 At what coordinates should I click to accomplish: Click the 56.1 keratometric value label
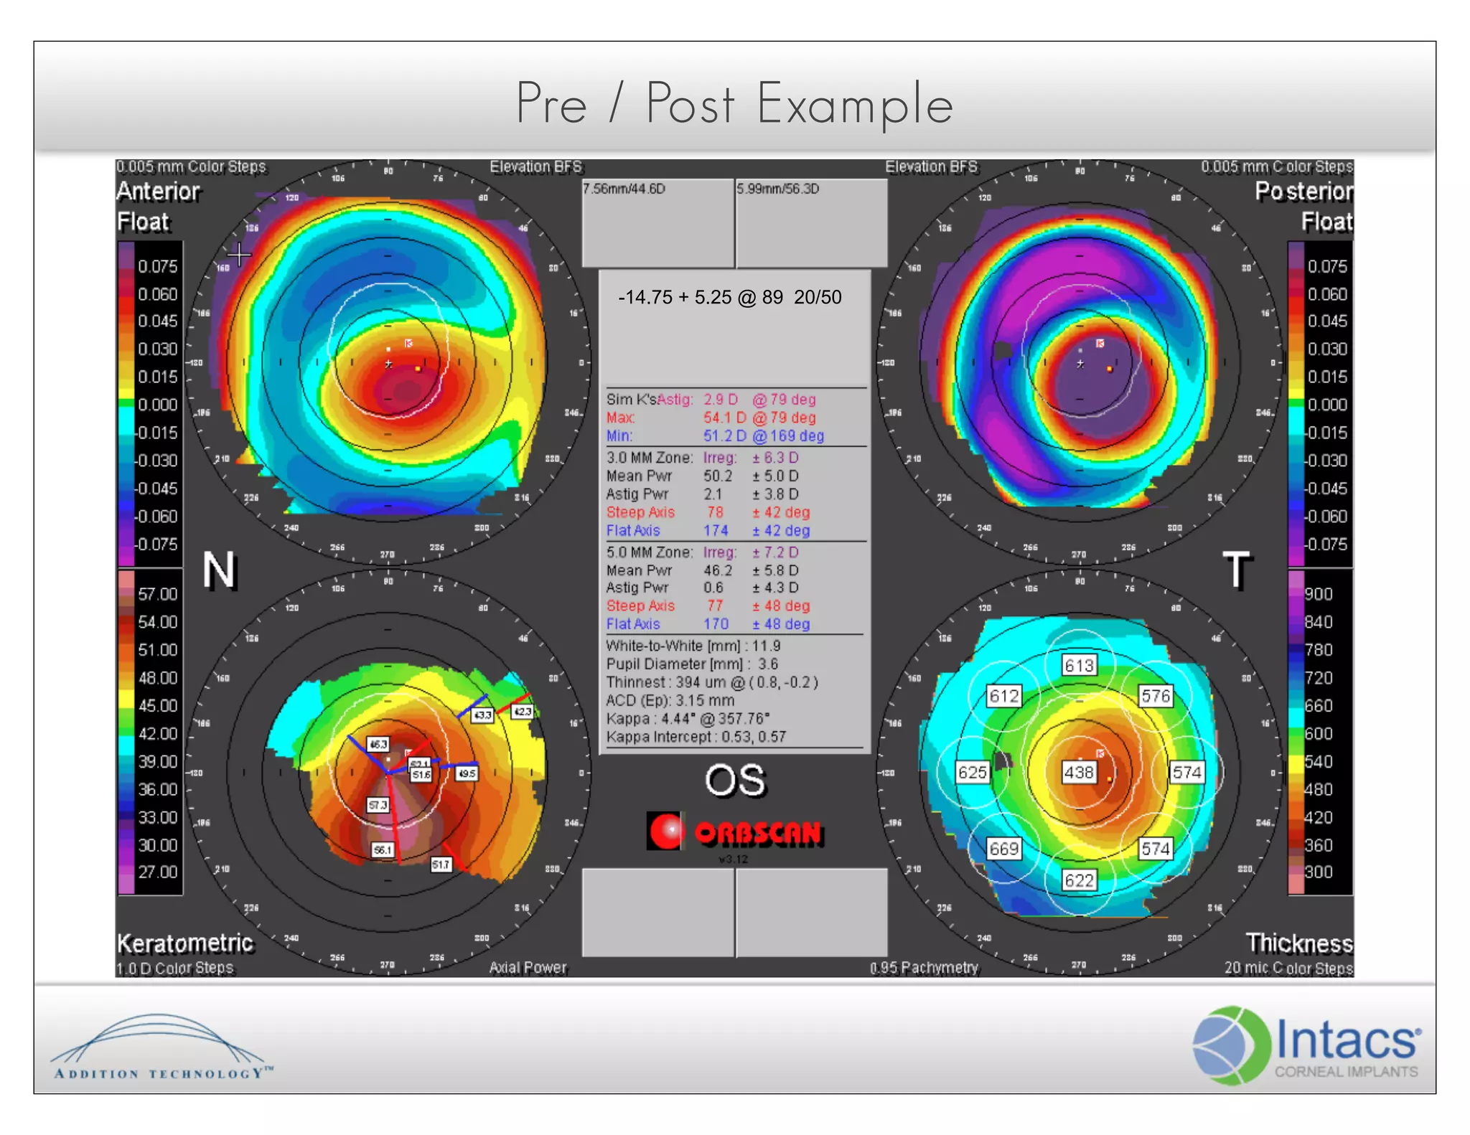(382, 850)
